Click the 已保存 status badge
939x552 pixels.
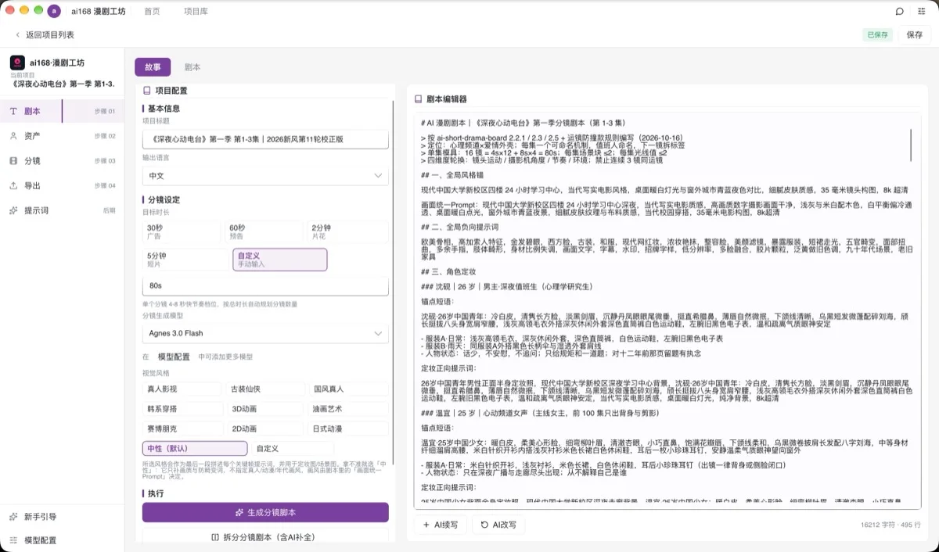(x=877, y=34)
